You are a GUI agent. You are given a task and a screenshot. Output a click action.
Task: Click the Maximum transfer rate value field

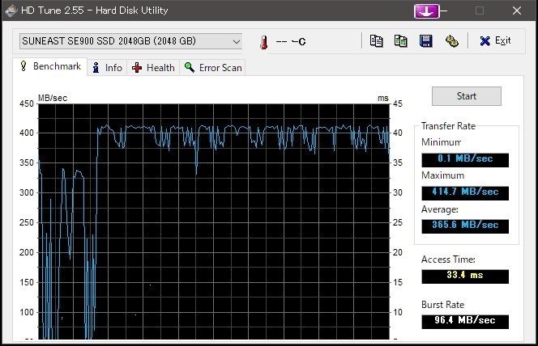tap(465, 193)
